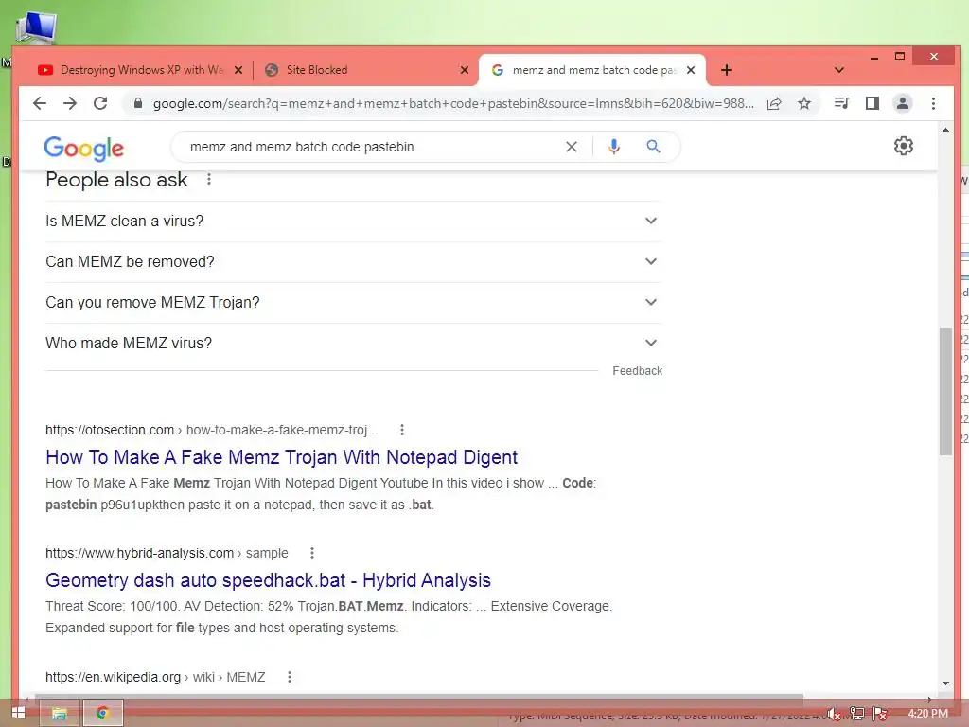View site info via padlock icon

click(x=138, y=103)
